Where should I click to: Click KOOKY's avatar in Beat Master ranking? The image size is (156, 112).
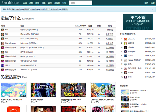pos(126,47)
